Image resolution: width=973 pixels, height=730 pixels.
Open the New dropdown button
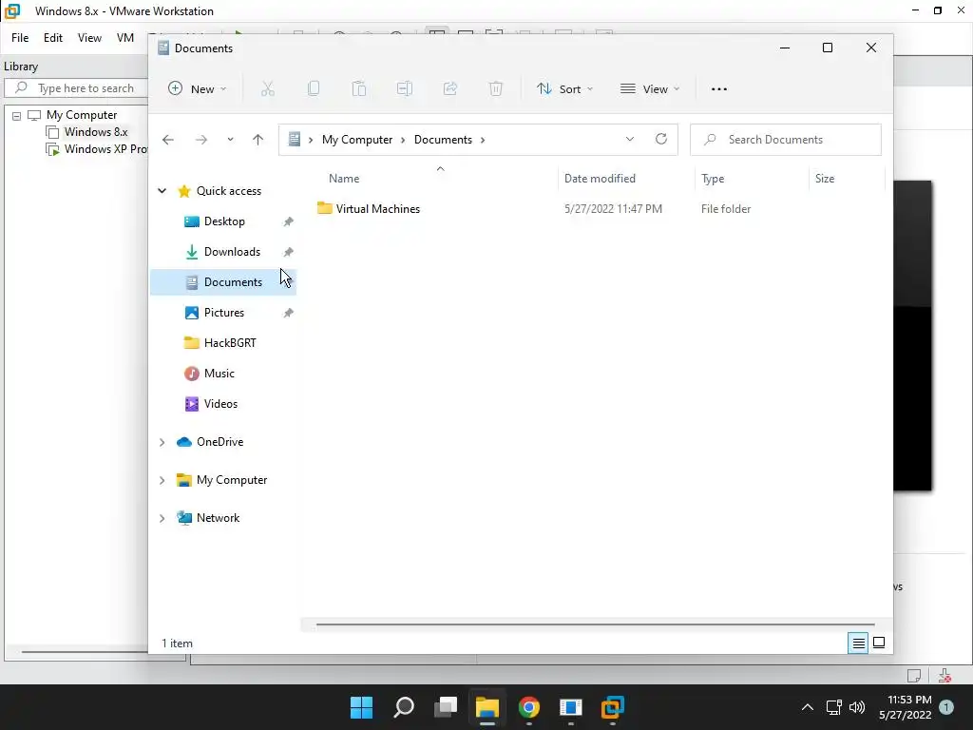198,88
